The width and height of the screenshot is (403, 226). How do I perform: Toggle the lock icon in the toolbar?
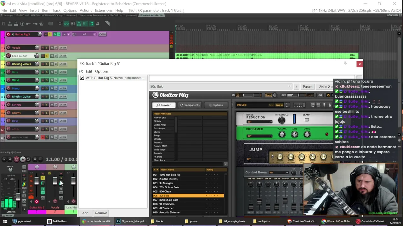point(98,24)
